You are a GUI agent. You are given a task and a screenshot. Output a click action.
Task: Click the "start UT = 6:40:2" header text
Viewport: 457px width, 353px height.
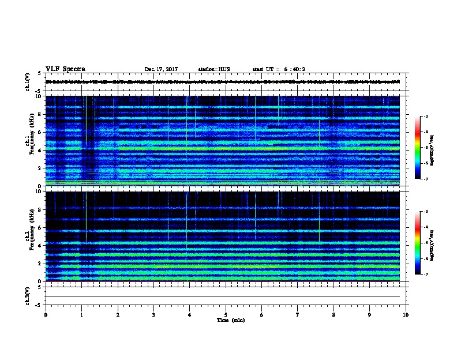tap(279, 69)
